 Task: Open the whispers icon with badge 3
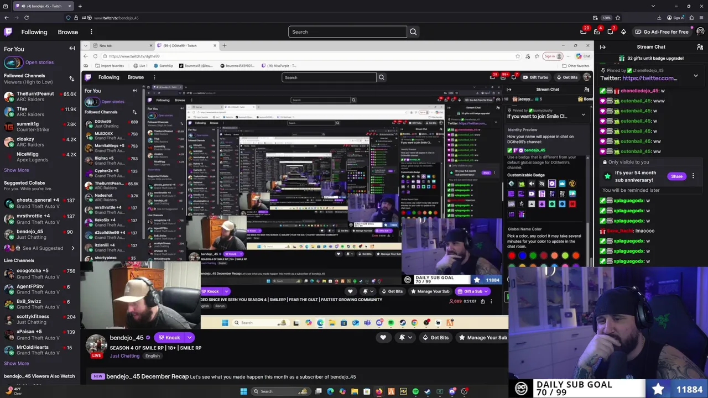point(610,32)
